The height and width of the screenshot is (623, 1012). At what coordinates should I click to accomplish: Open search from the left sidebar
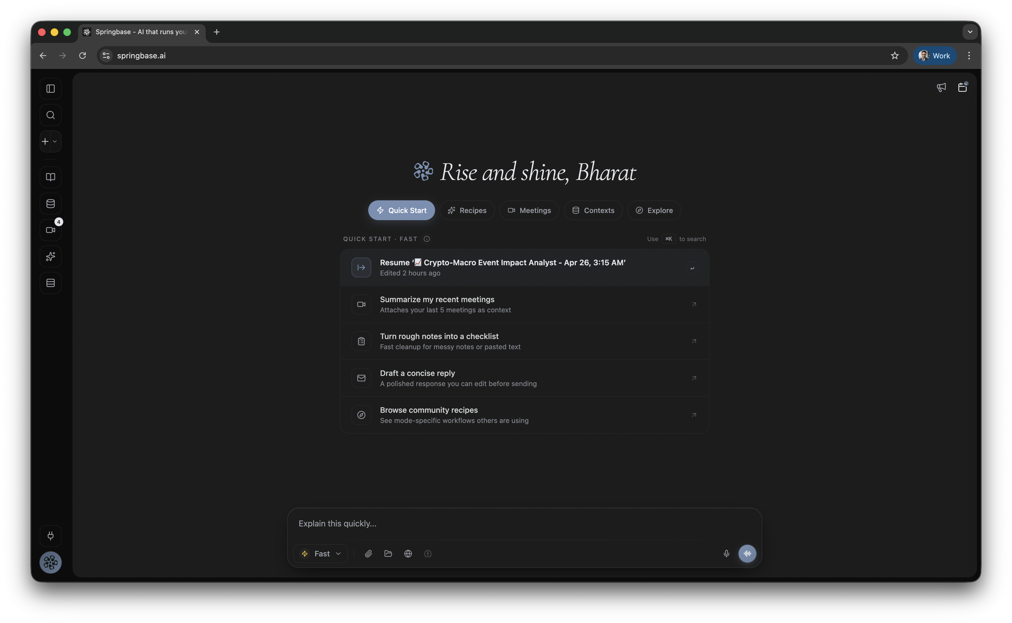51,115
